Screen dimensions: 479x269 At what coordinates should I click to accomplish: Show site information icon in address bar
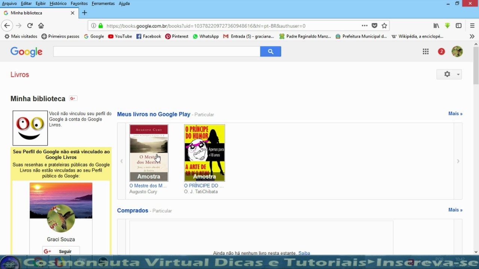(93, 26)
